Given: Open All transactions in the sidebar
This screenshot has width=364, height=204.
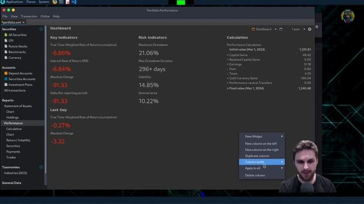Looking at the screenshot, I should coord(15,91).
